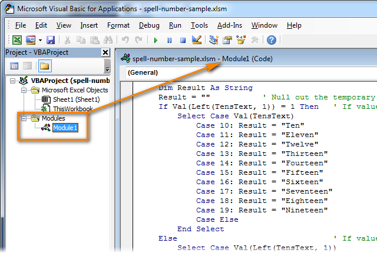Save the project with the Save icon
Screen dimensions: 377x253
point(51,40)
